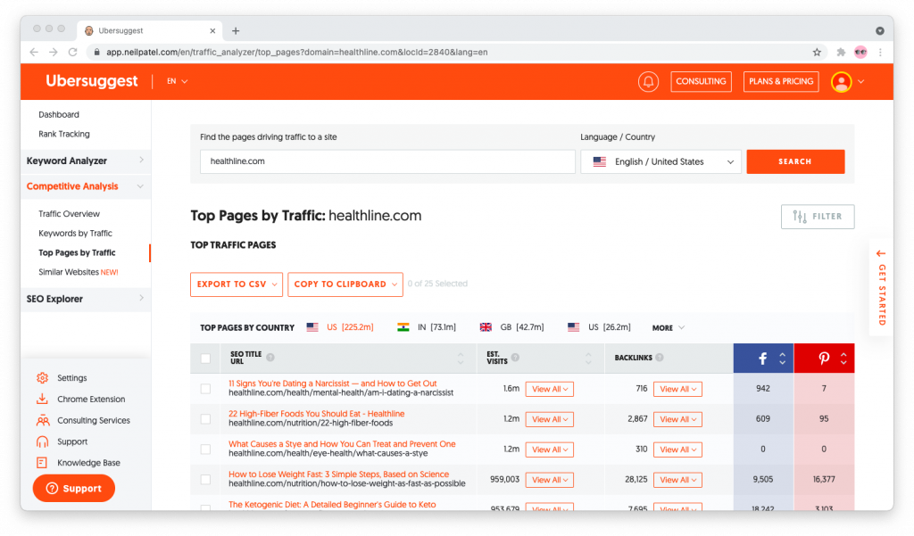Expand the Keyword Analyzer section
The image size is (914, 536).
[x=85, y=161]
